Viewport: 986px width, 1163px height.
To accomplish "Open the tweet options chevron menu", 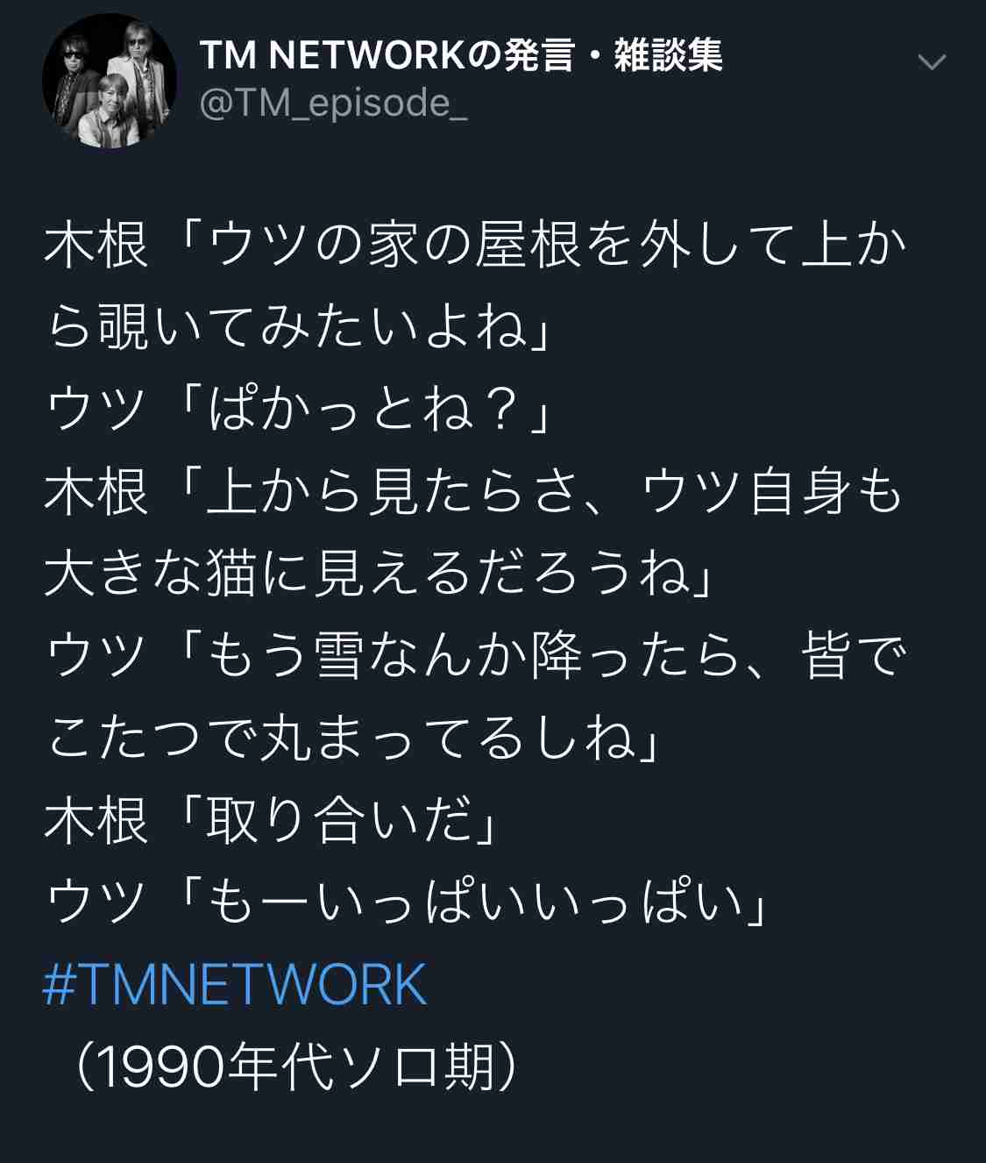I will [931, 62].
